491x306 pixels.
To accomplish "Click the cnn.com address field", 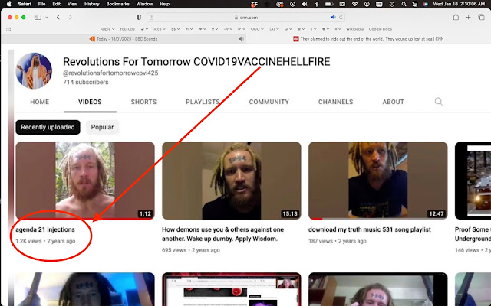I will coord(245,18).
